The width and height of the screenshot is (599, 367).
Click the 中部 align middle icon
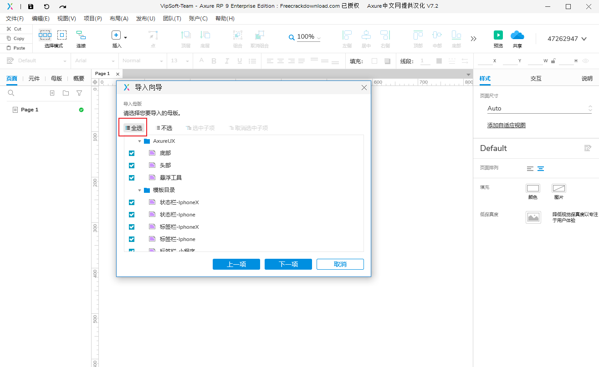coord(437,35)
